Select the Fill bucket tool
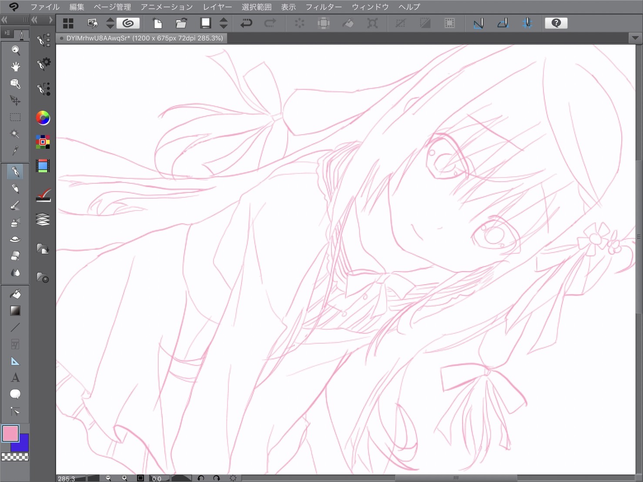The width and height of the screenshot is (643, 482). point(15,294)
